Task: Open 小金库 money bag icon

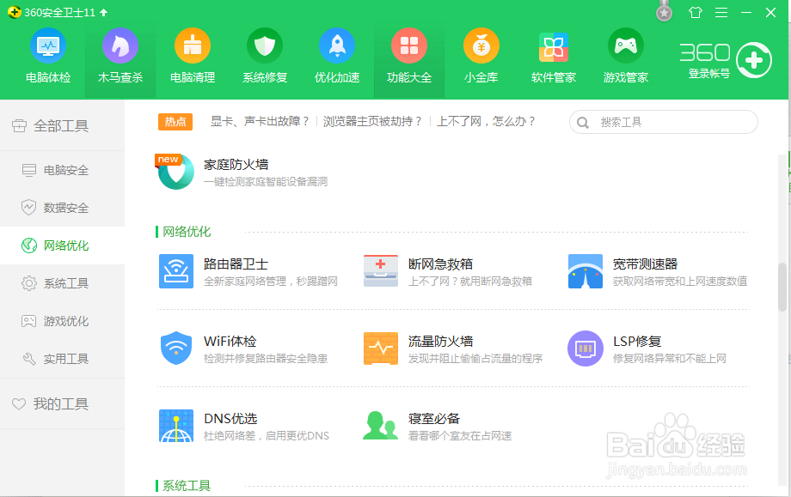Action: (x=481, y=45)
